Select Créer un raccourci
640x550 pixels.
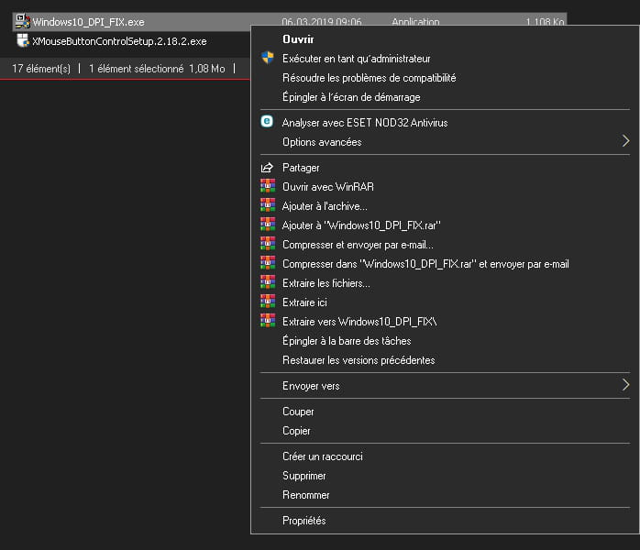445,456
